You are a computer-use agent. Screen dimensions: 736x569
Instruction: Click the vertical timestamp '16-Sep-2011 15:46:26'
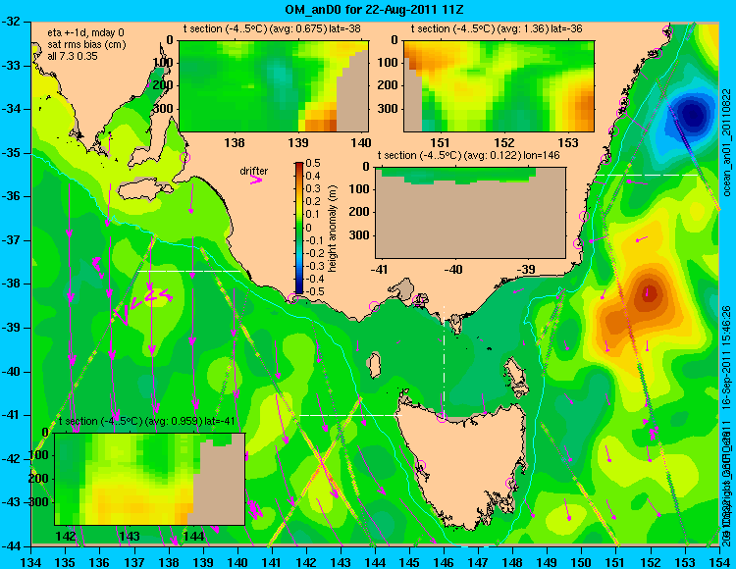[726, 358]
